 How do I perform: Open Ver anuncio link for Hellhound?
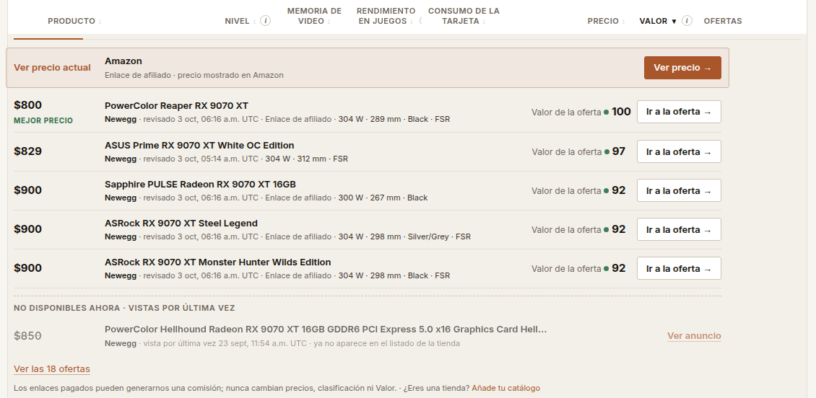(x=694, y=336)
